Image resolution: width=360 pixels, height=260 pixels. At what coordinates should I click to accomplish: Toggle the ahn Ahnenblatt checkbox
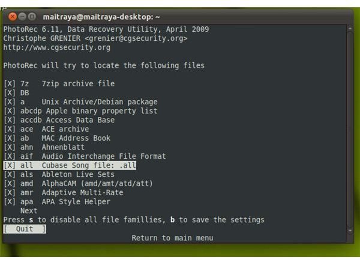[x=10, y=147]
